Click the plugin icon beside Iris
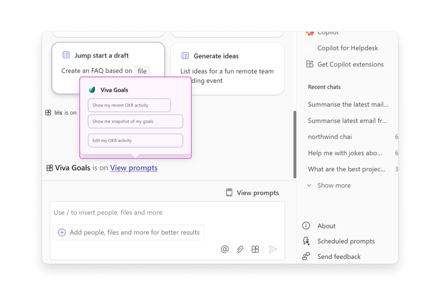440x295 pixels. click(48, 112)
